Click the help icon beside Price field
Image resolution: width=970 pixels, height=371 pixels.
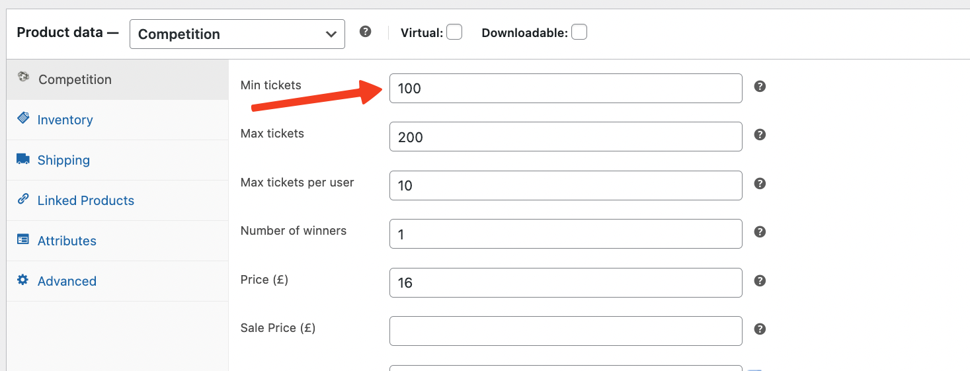point(760,281)
